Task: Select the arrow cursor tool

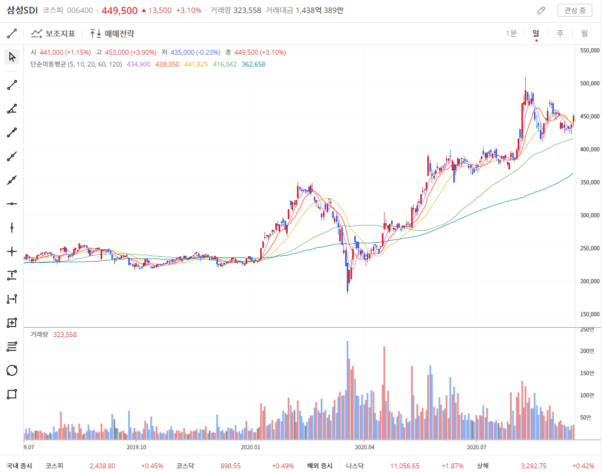Action: pos(12,57)
